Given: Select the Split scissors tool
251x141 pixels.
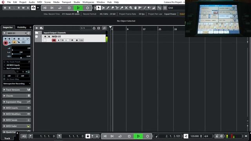Looking at the screenshot, I should click(x=117, y=8).
